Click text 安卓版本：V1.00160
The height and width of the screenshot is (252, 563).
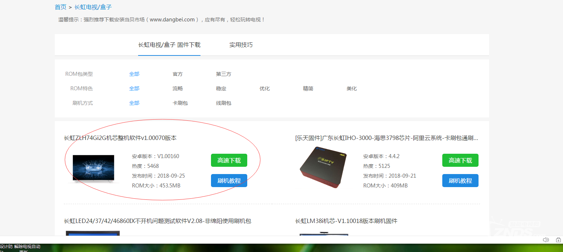pos(156,156)
